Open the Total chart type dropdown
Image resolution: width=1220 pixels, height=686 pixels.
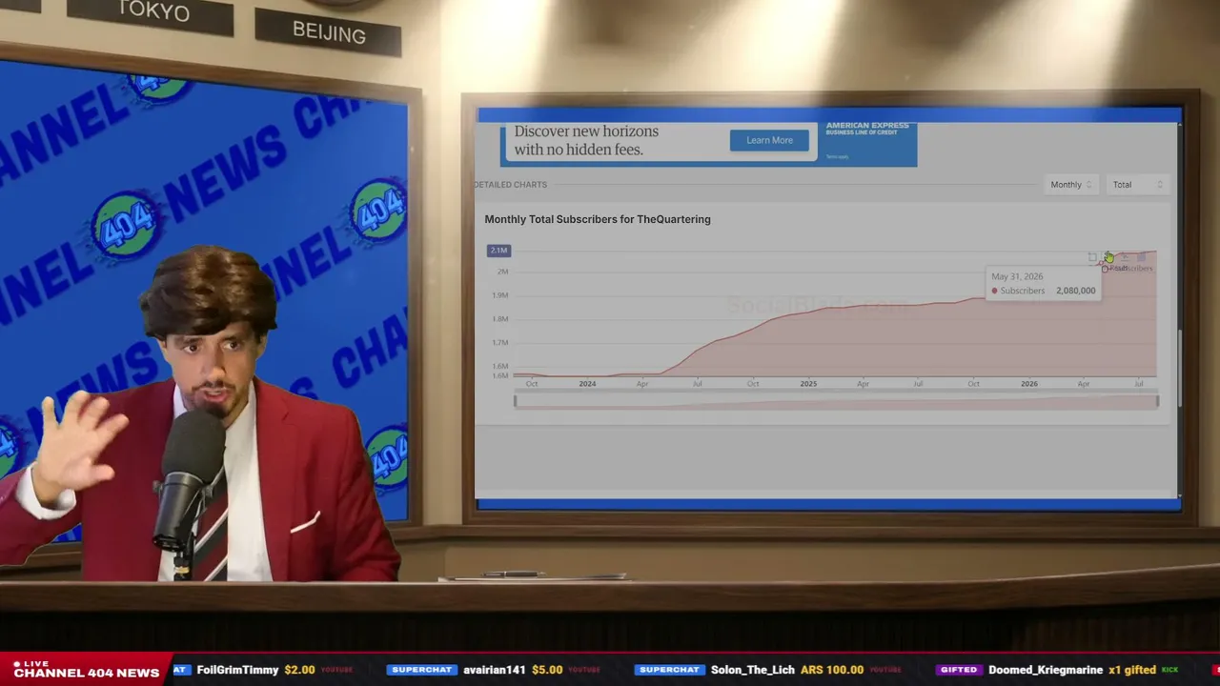[1138, 185]
